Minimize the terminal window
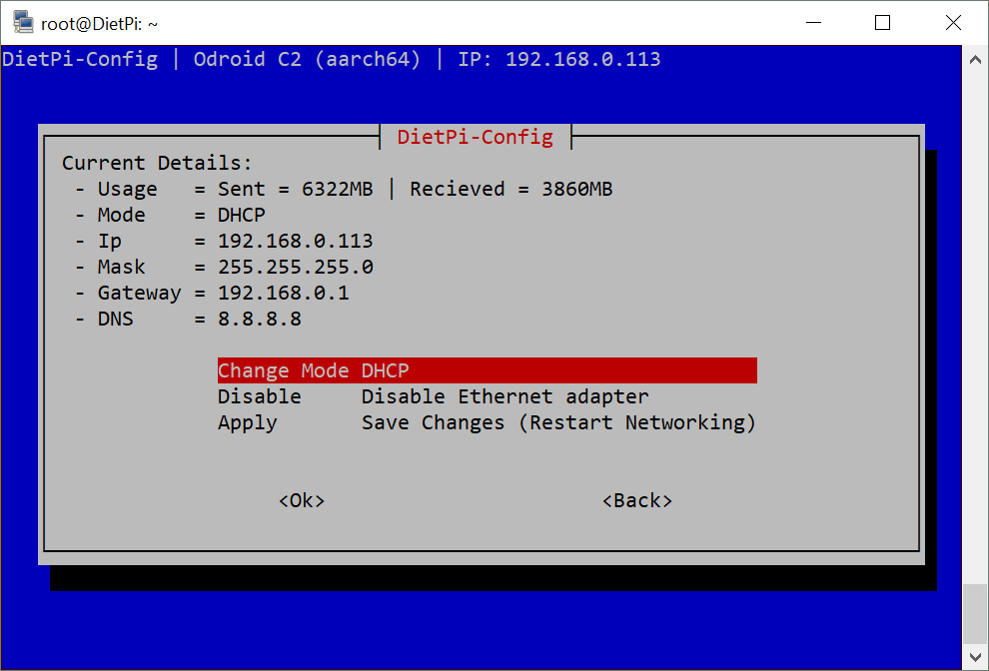This screenshot has width=989, height=671. click(813, 23)
